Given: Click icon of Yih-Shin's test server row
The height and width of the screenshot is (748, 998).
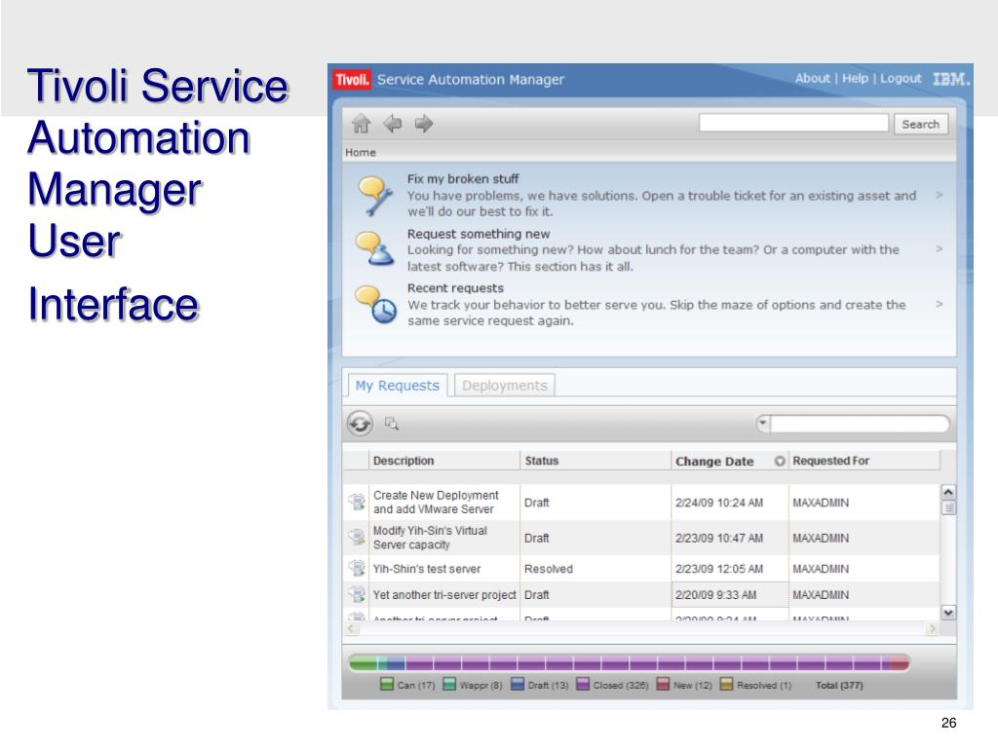Looking at the screenshot, I should [x=357, y=568].
